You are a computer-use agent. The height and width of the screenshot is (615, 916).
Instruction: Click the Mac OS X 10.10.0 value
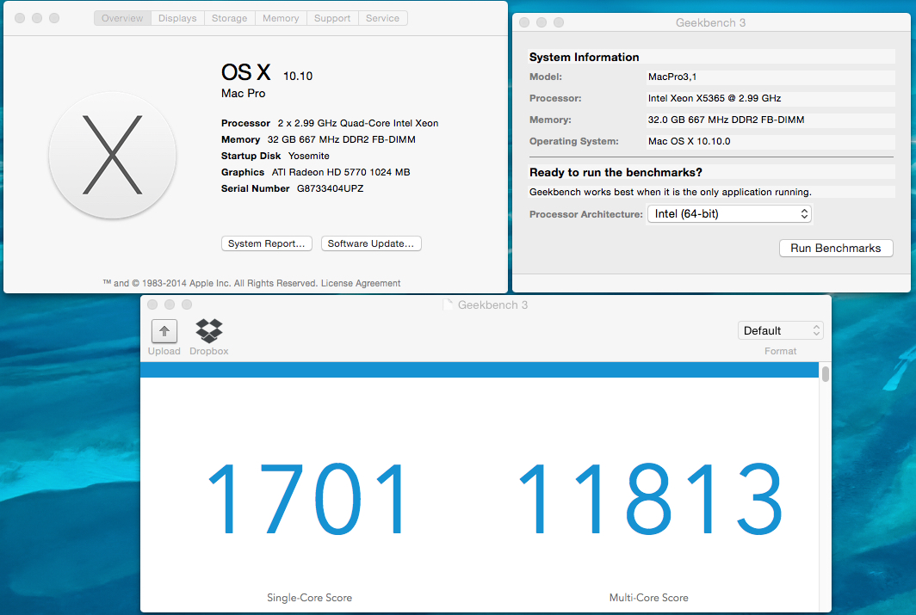[689, 141]
